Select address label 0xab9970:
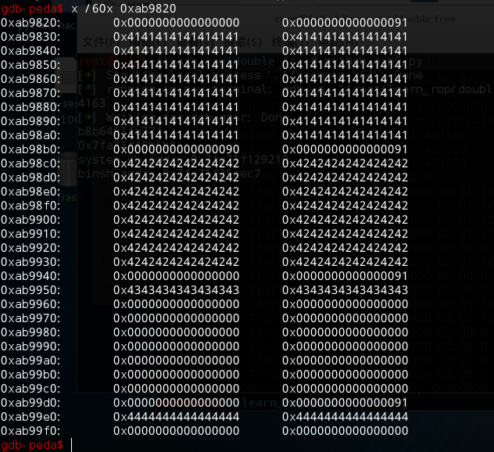 coord(30,318)
